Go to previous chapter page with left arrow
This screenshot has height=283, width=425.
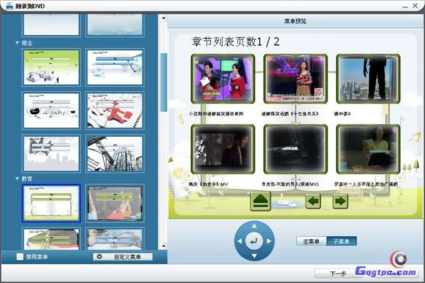(x=313, y=201)
